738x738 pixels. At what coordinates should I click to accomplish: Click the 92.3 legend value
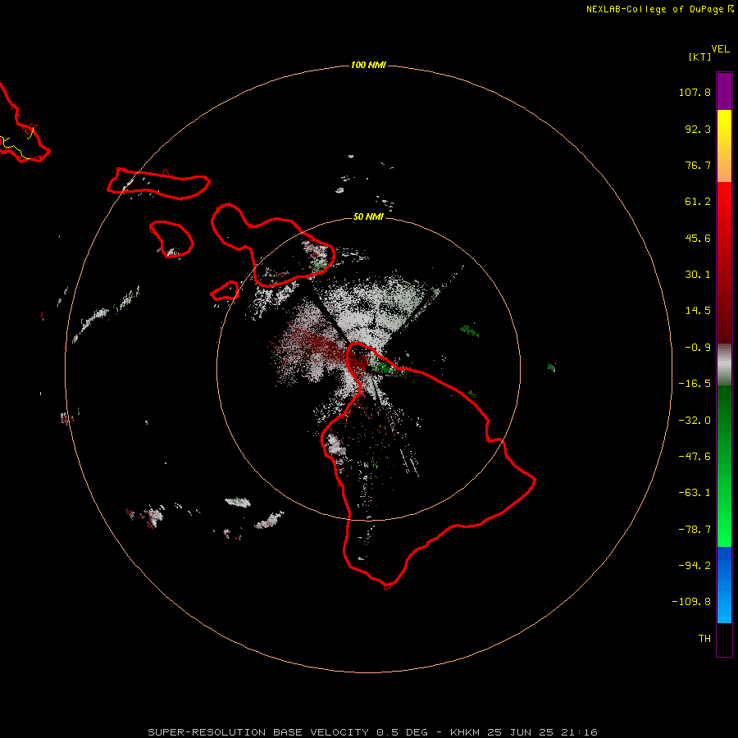point(698,129)
